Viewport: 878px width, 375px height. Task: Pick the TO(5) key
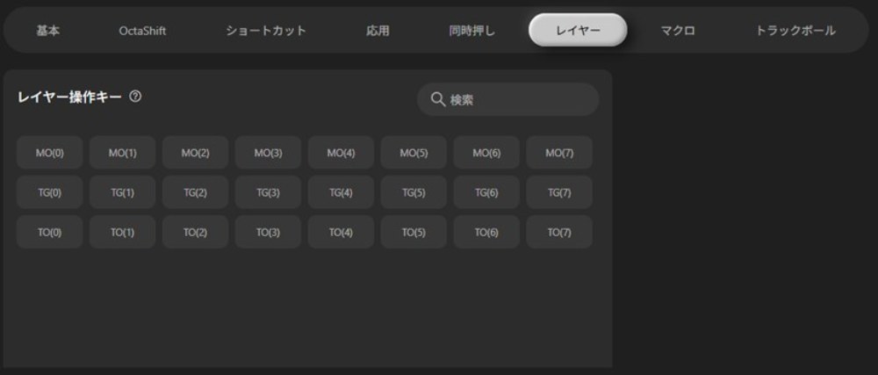click(x=414, y=232)
